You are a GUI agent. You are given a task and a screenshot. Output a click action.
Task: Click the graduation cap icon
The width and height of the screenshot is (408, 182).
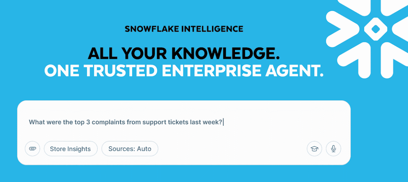pyautogui.click(x=314, y=149)
